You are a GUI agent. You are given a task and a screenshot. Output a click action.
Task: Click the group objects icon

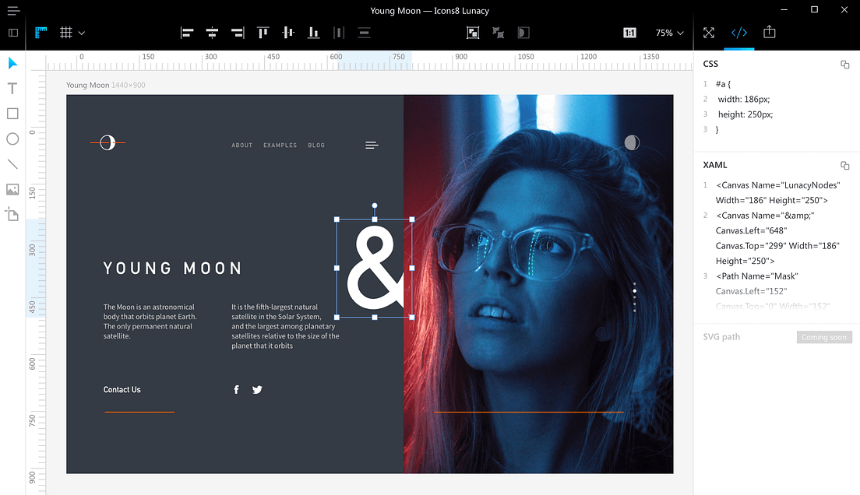tap(473, 33)
